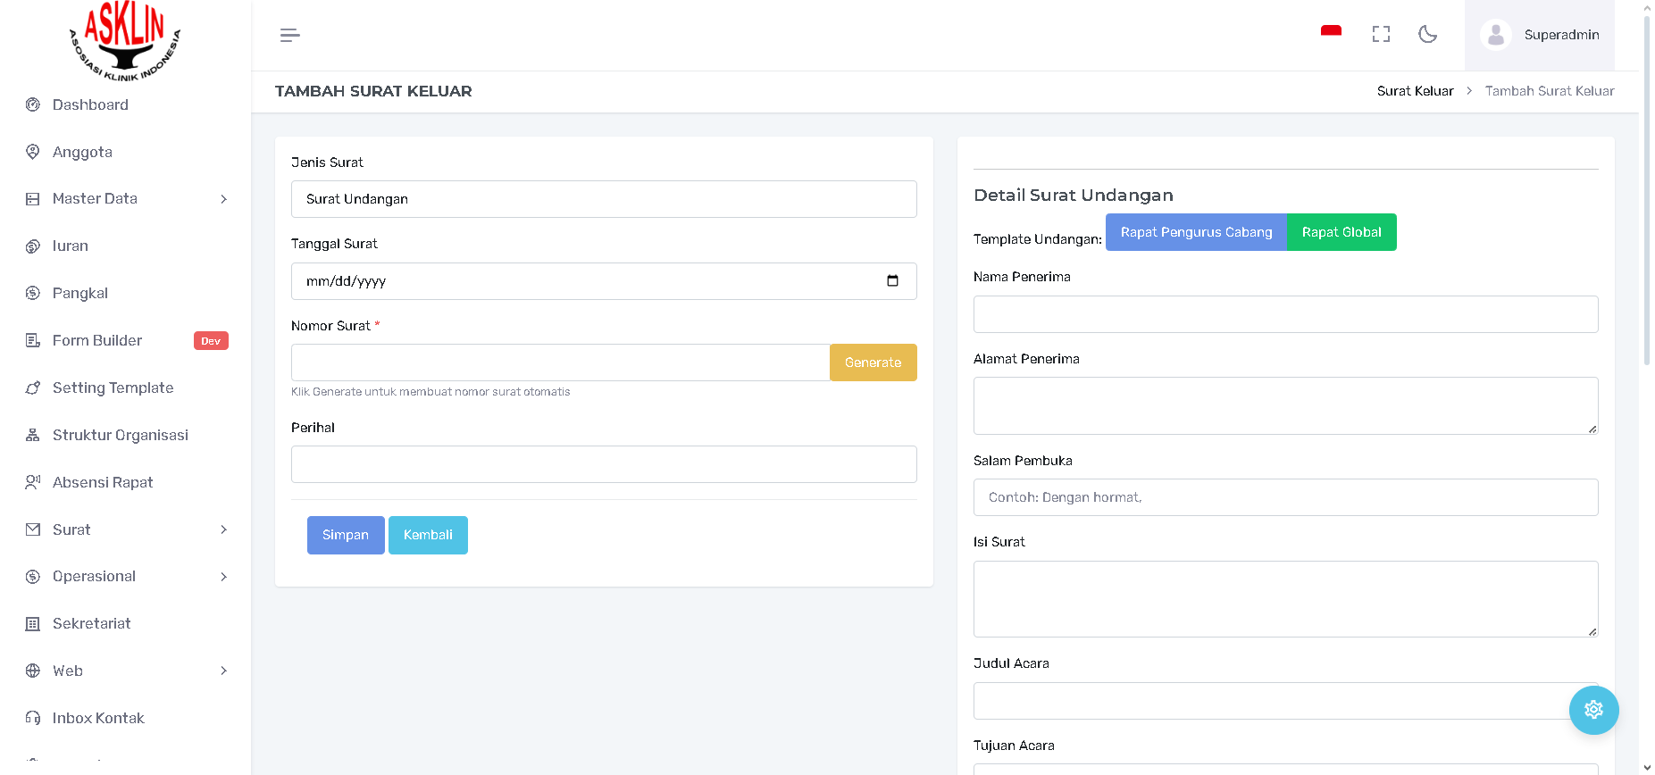The height and width of the screenshot is (775, 1655).
Task: Click the Superadmin user avatar
Action: pyautogui.click(x=1495, y=35)
